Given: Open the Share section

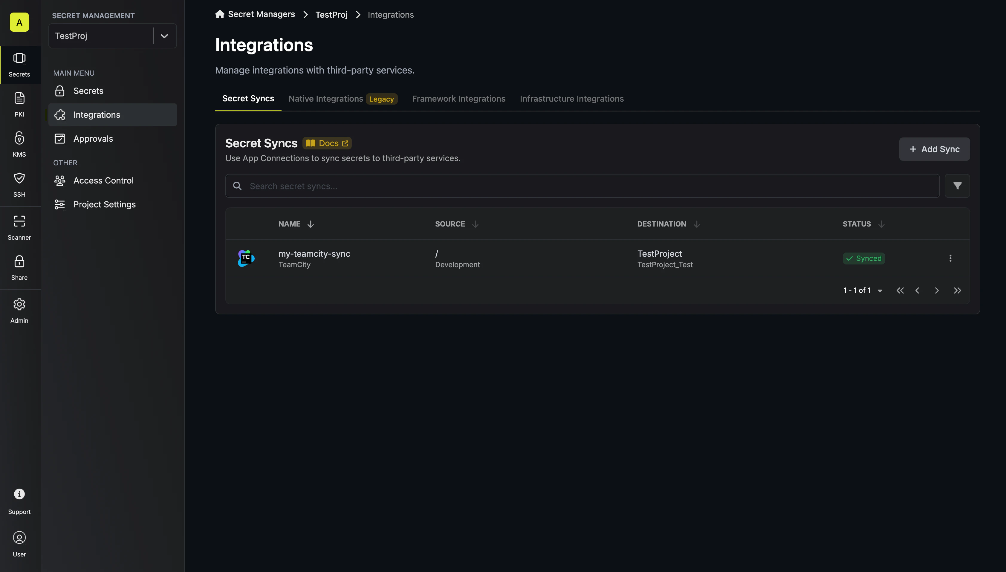Looking at the screenshot, I should click(x=19, y=268).
